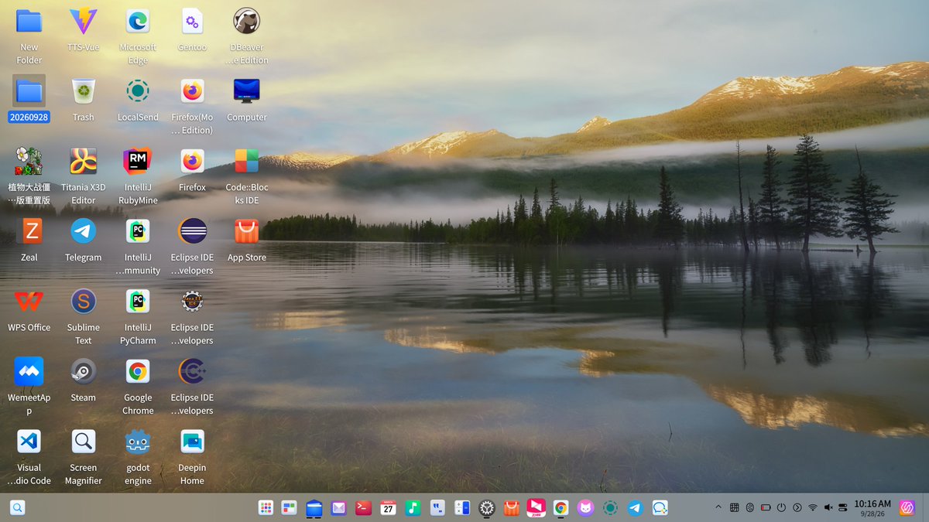
Task: Launch IntelliJ RubyMine from desktop
Action: point(138,162)
